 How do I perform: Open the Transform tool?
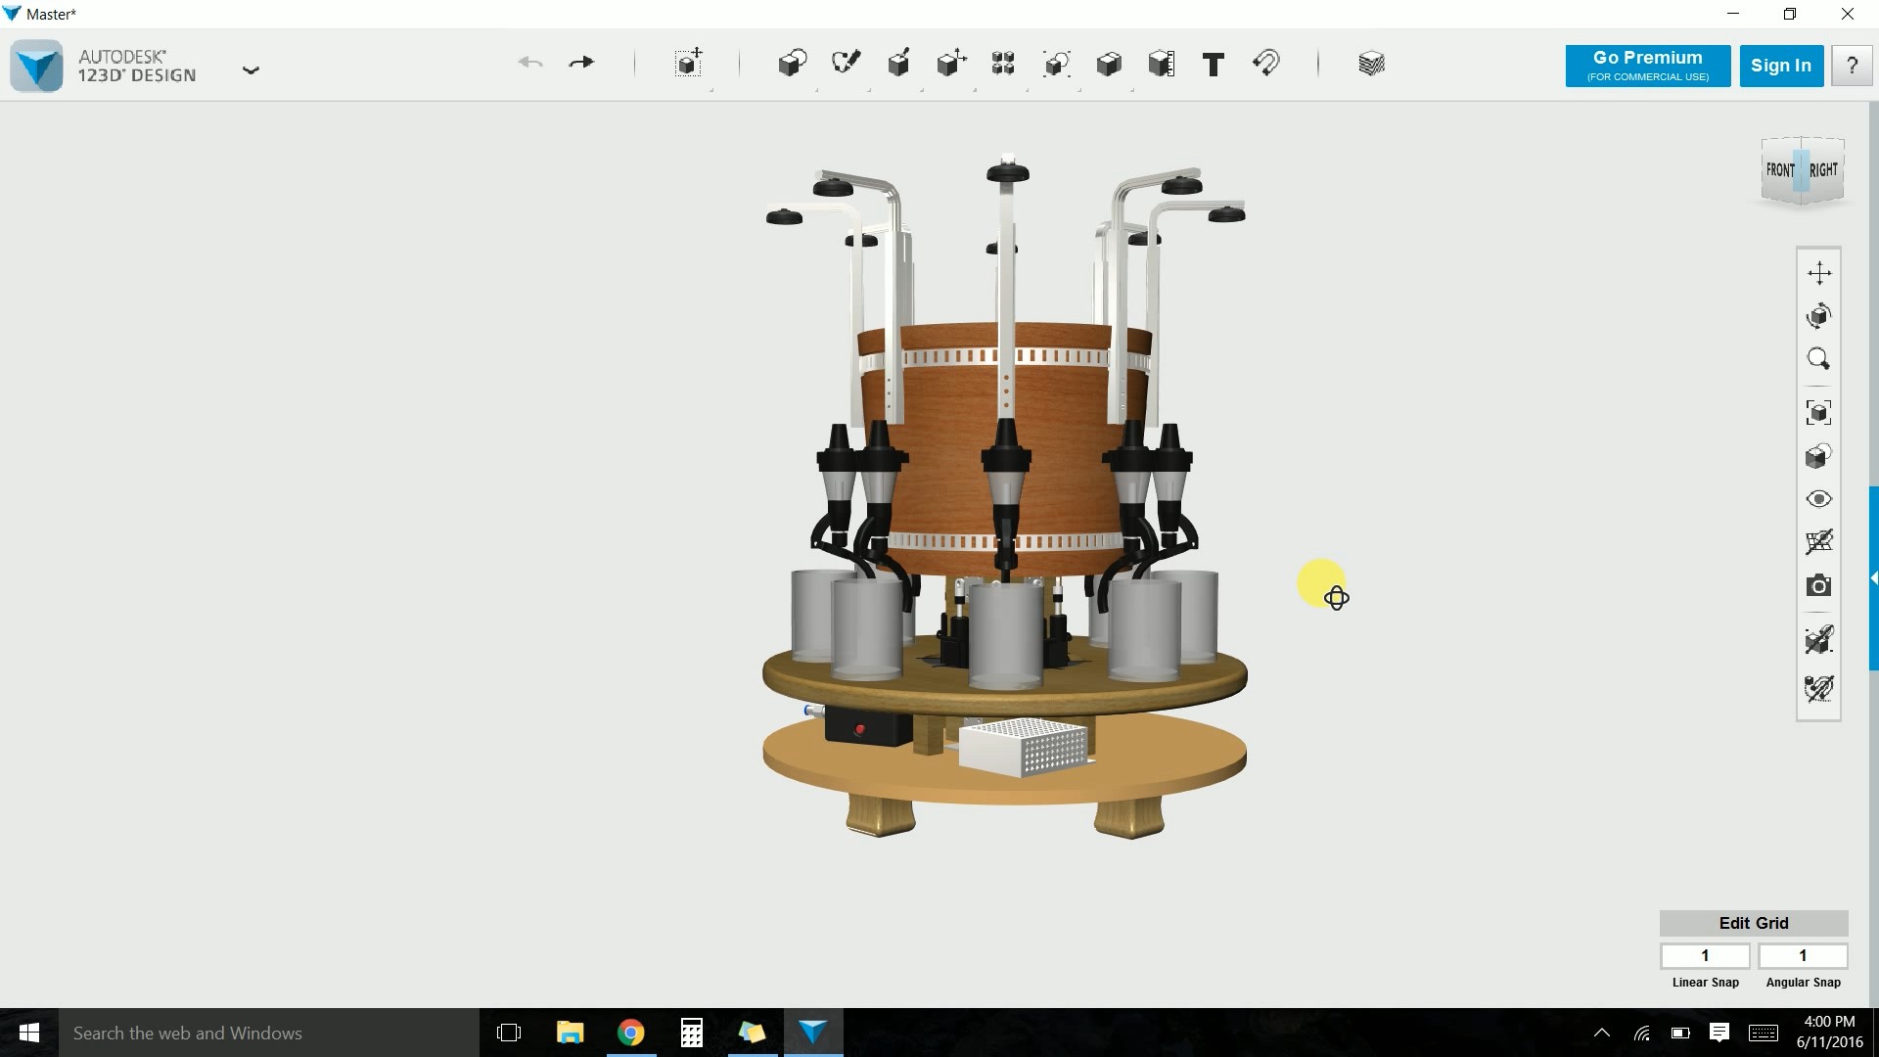(x=689, y=64)
